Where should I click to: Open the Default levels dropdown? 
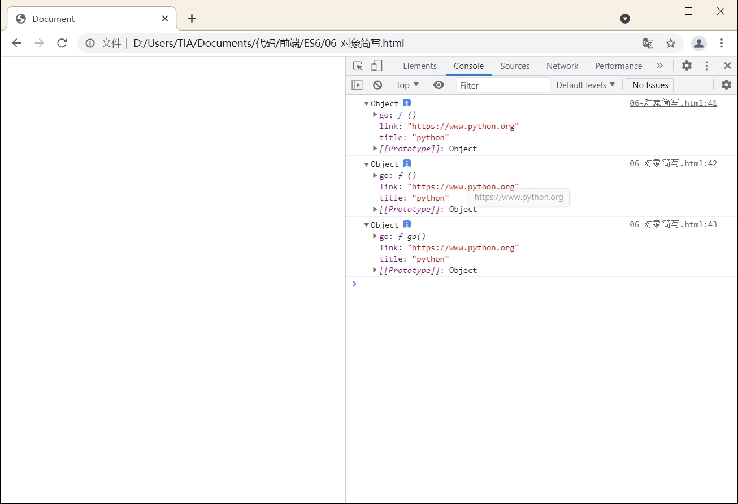pos(585,85)
